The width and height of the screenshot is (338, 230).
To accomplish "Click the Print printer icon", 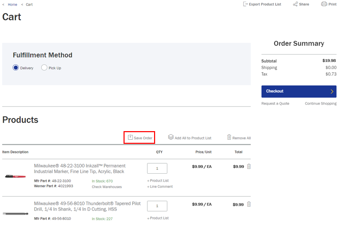I will (324, 4).
